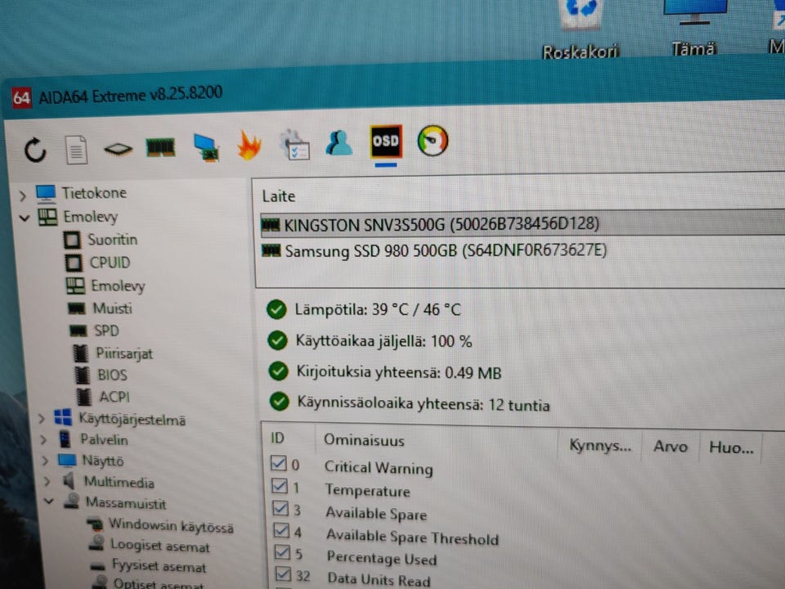
Task: Click the AIDA64 logo in title bar
Action: coord(21,97)
